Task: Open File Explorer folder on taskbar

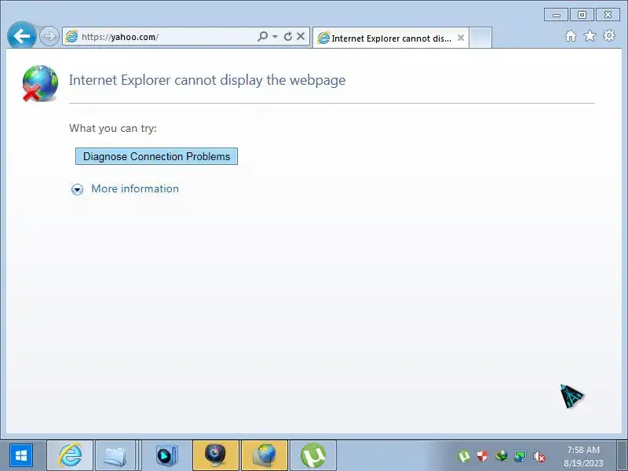Action: click(115, 455)
